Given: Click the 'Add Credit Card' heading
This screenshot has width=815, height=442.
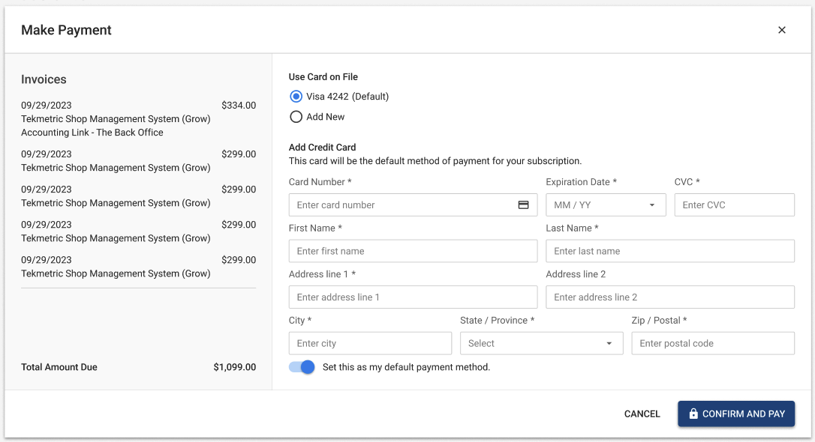Looking at the screenshot, I should [x=322, y=148].
